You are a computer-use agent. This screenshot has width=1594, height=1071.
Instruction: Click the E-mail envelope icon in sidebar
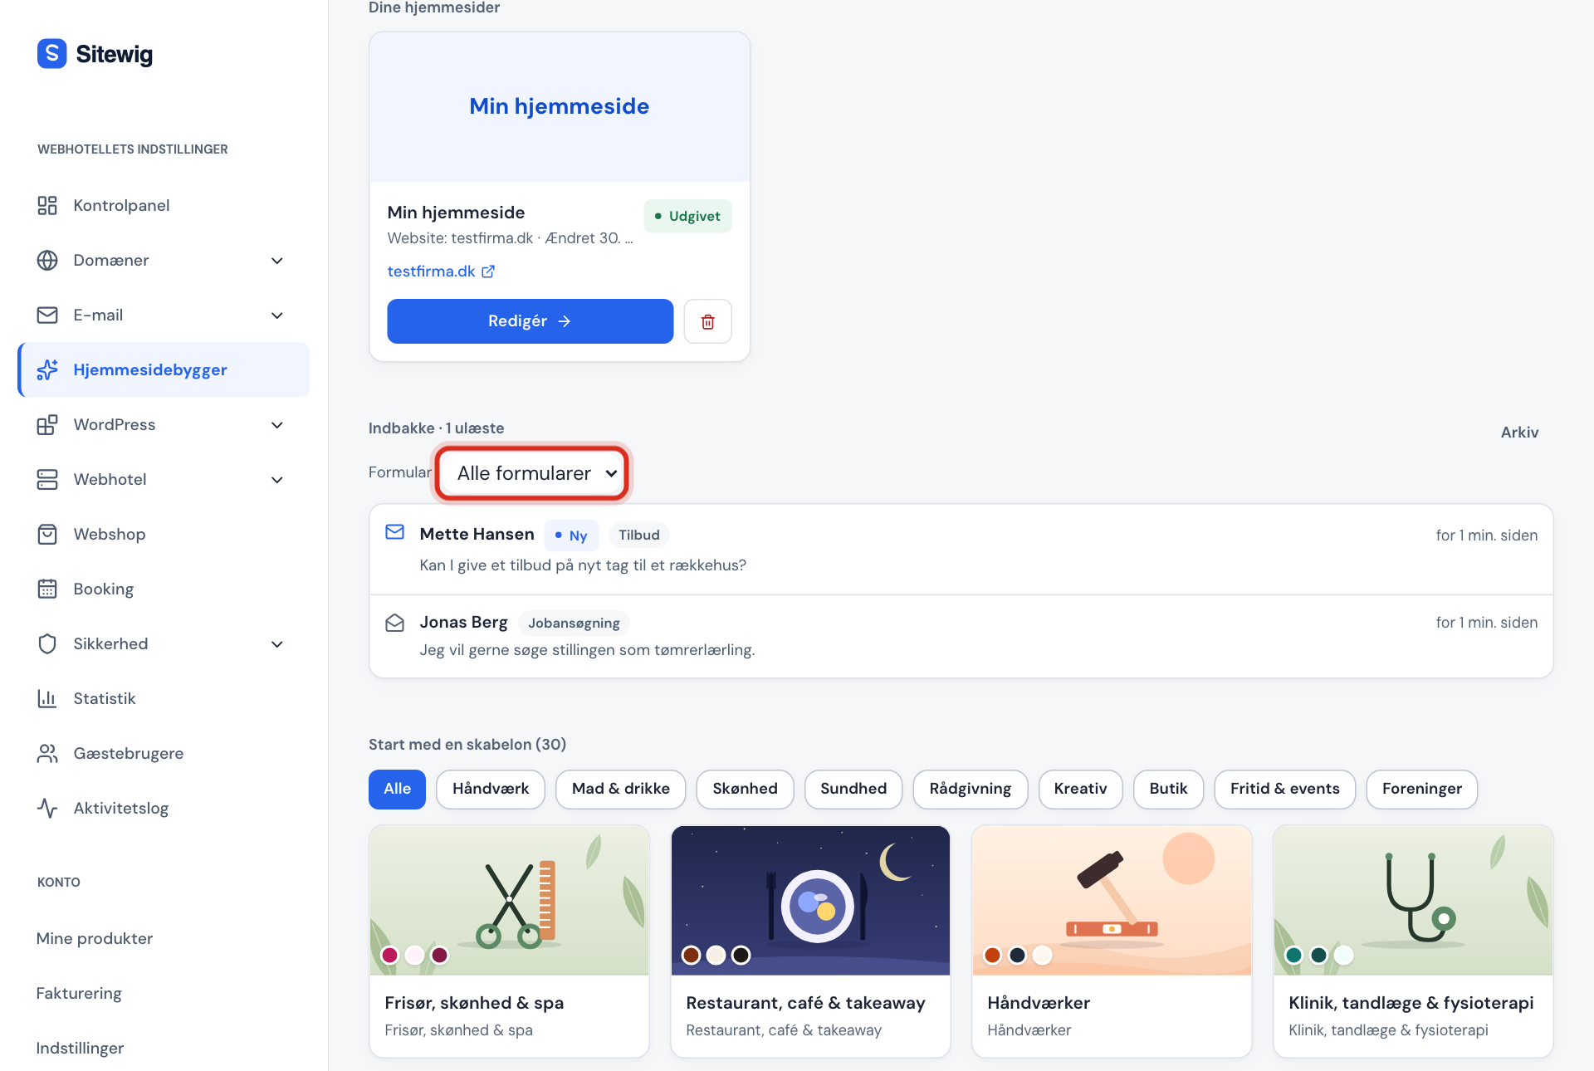point(47,315)
